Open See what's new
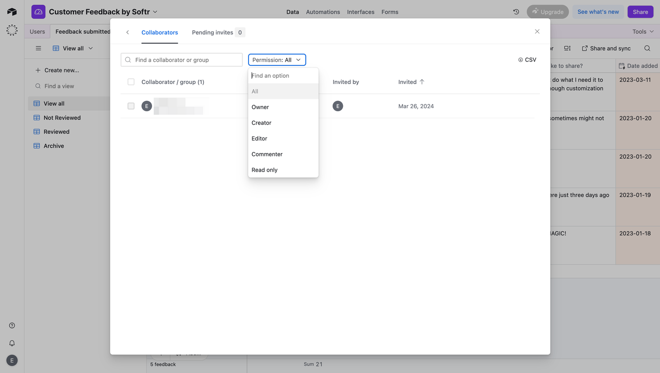The height and width of the screenshot is (373, 660). coord(598,11)
